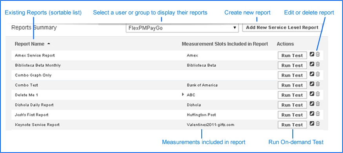Click the Biblioteca Beta measurement slot
343x153 pixels.
tap(201, 65)
